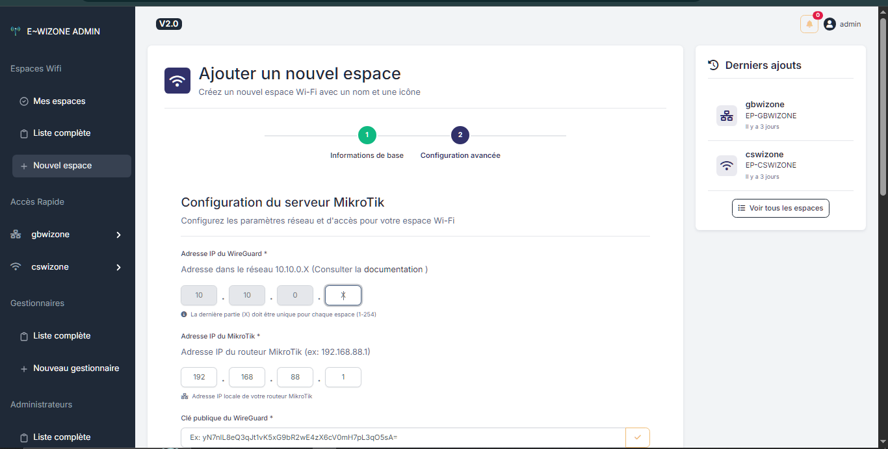Select the "Configuration avancée" step
888x449 pixels.
(460, 135)
